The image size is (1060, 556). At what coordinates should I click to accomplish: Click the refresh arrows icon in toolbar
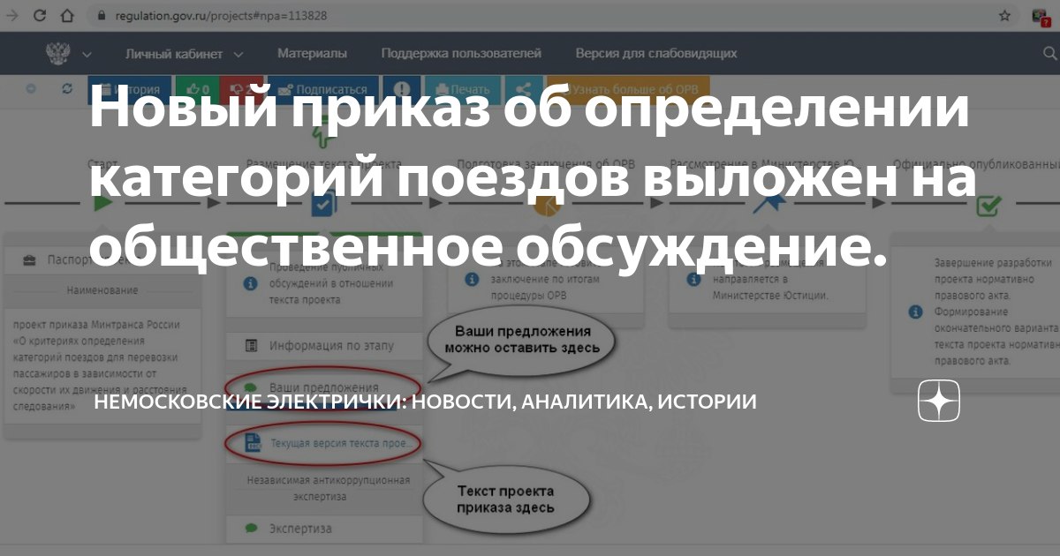67,89
